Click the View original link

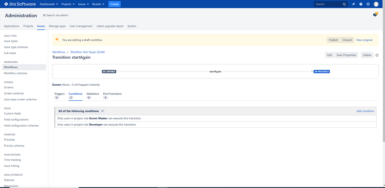(364, 40)
